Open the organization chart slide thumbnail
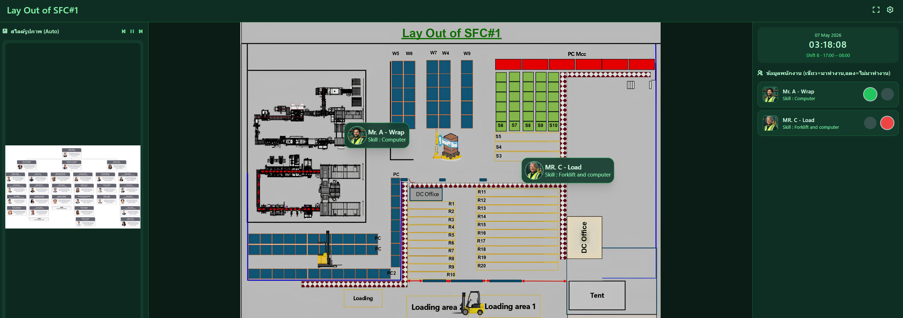This screenshot has height=318, width=903. [73, 187]
